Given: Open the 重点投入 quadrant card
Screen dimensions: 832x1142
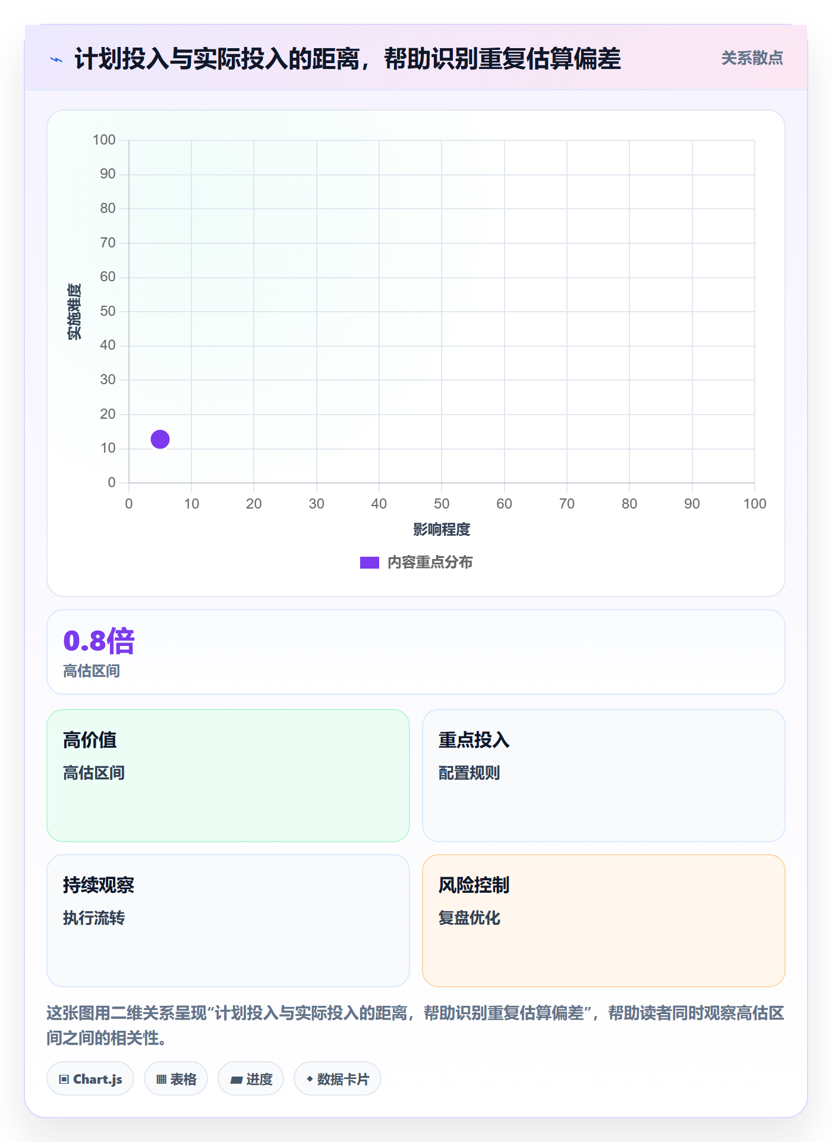Looking at the screenshot, I should coord(604,776).
